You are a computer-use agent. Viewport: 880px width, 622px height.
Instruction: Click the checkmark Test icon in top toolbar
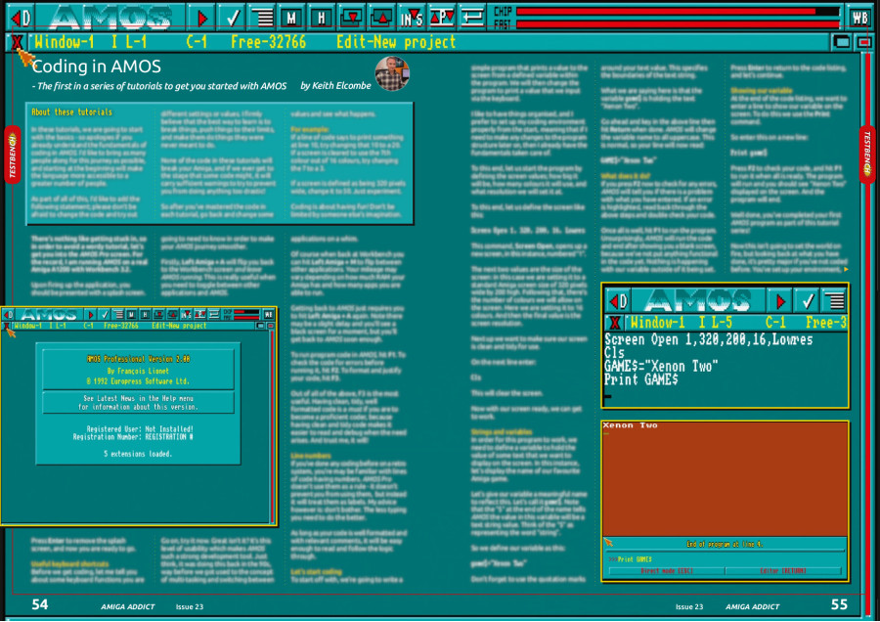231,18
